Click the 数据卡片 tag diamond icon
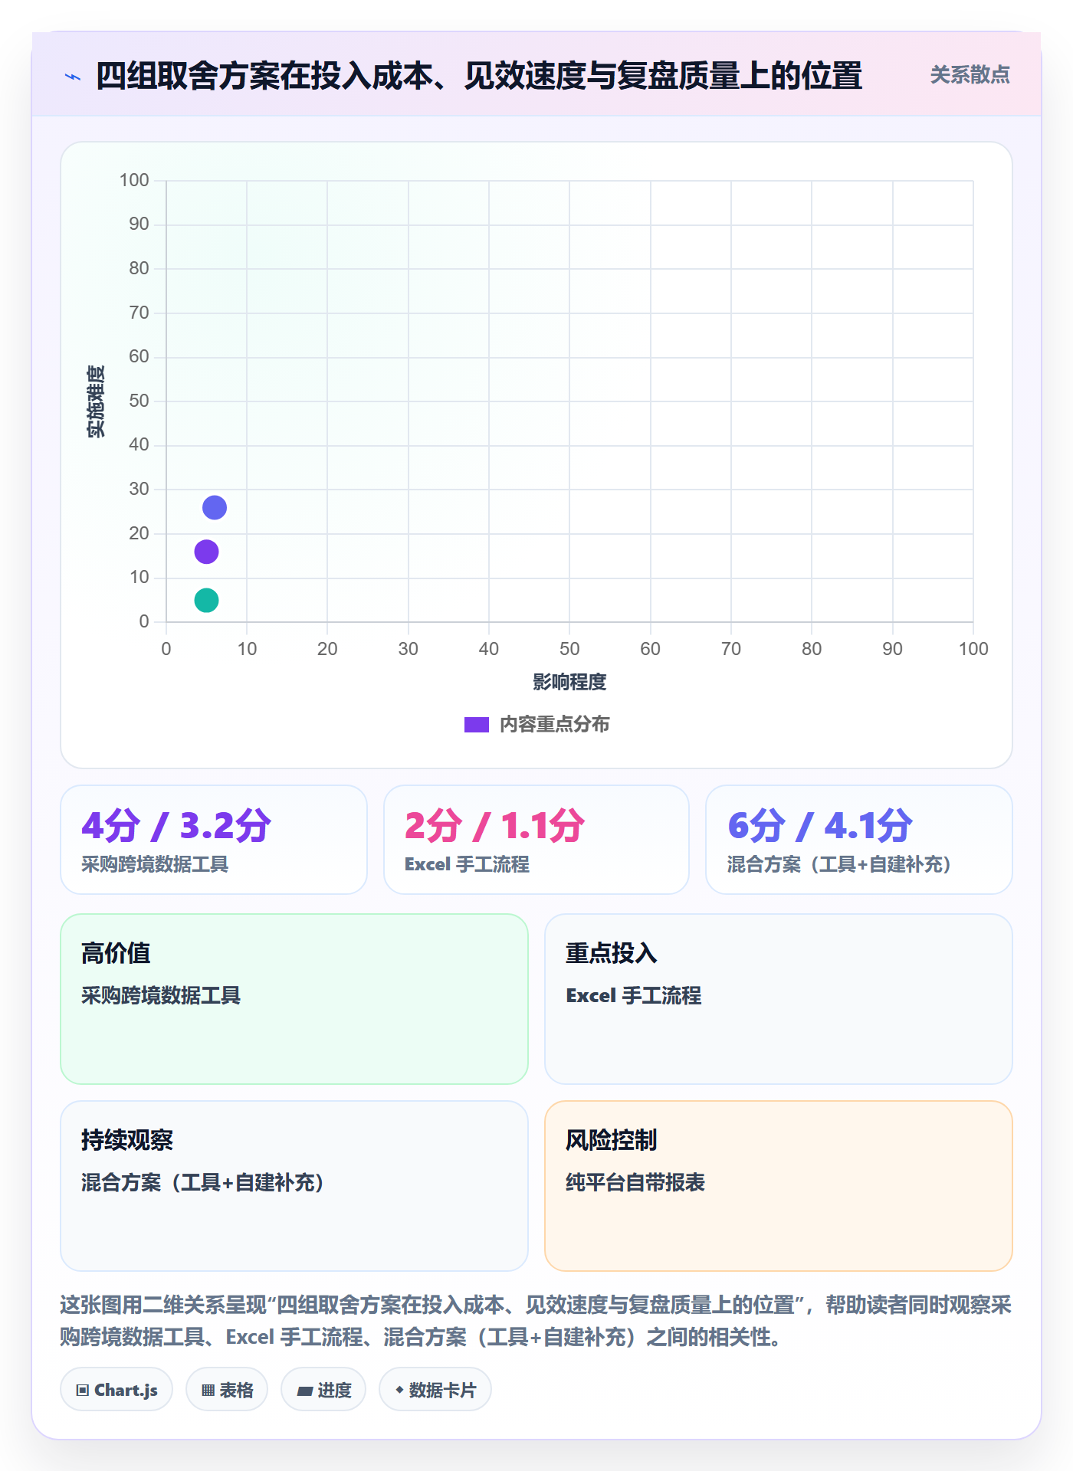 pyautogui.click(x=399, y=1390)
